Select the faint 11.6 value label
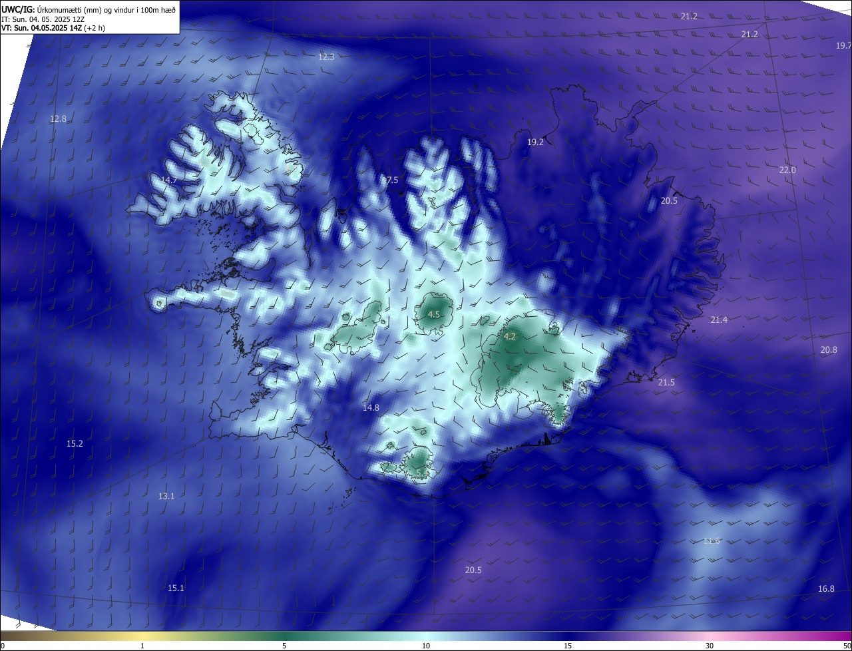 [712, 541]
